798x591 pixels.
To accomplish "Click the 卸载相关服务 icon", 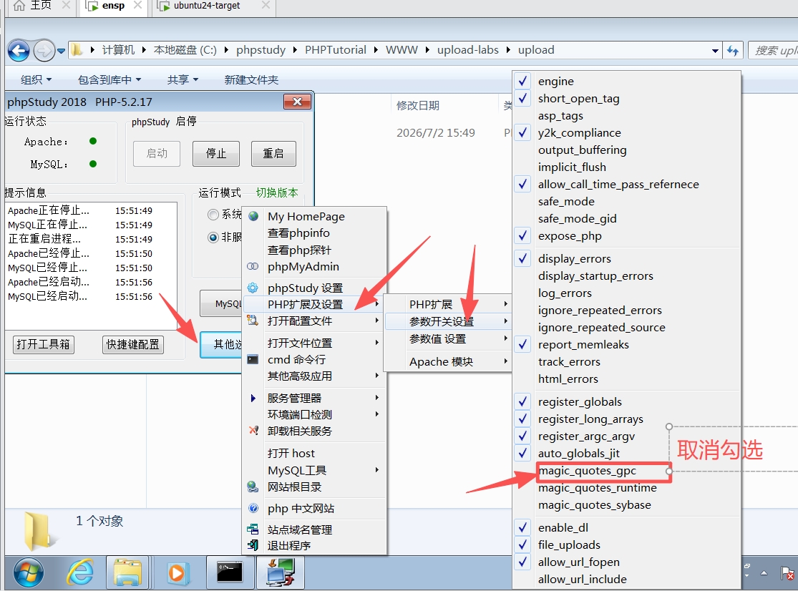I will (253, 431).
